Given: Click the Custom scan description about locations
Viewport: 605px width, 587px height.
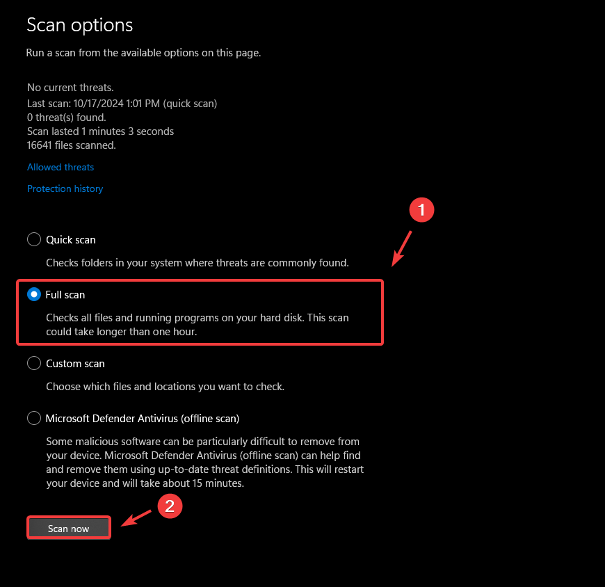Looking at the screenshot, I should coord(165,386).
